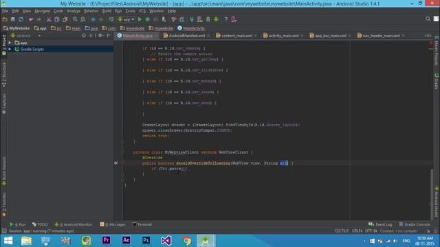440x247 pixels.
Task: Open the Run tool window
Action: pos(17,224)
